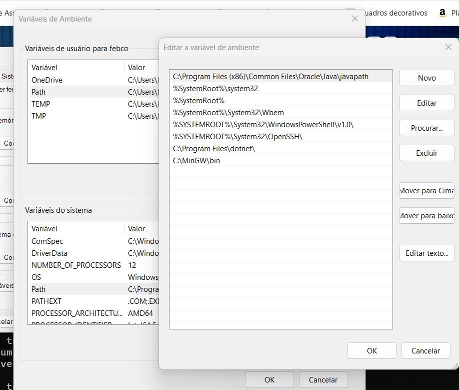459x390 pixels.
Task: Select the PATHEXT system variable
Action: (93, 301)
